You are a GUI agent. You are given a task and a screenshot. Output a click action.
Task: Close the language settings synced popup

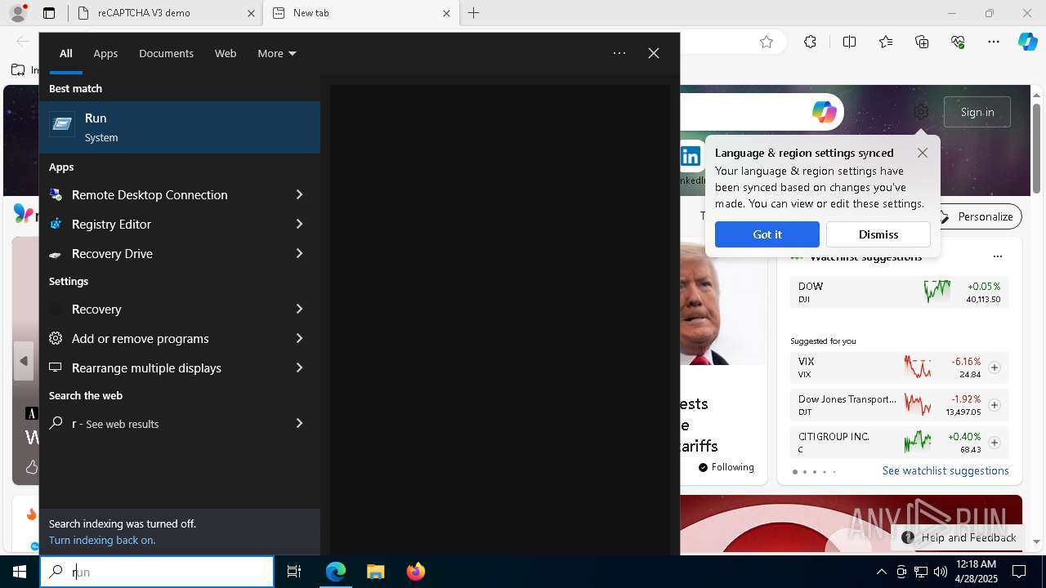click(x=923, y=153)
